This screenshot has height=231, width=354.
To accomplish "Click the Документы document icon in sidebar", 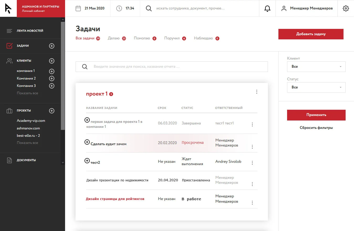I will point(9,160).
